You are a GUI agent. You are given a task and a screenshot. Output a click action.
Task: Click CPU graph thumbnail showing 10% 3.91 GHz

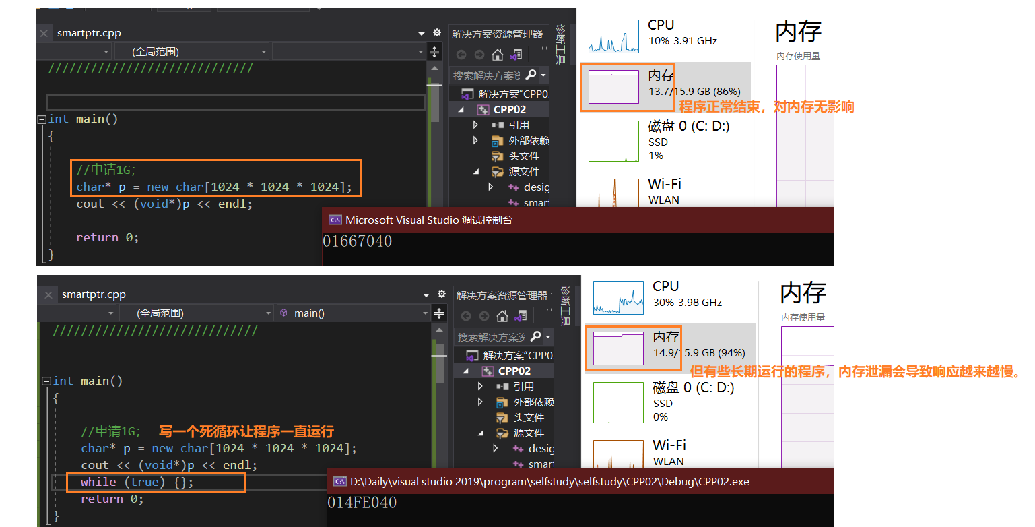point(613,36)
